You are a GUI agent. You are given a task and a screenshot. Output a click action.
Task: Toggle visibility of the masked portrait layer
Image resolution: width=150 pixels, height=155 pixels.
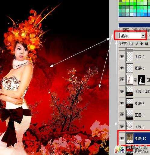pyautogui.click(x=122, y=80)
